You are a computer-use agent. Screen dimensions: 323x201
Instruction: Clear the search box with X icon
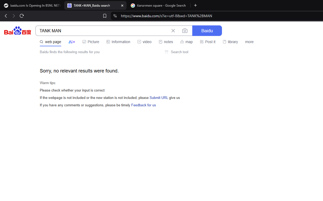click(x=173, y=31)
